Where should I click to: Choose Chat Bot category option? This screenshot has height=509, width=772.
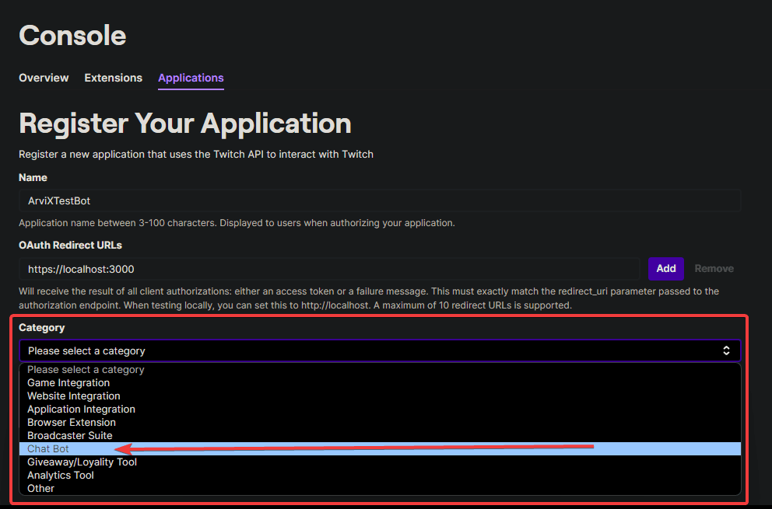tap(380, 448)
